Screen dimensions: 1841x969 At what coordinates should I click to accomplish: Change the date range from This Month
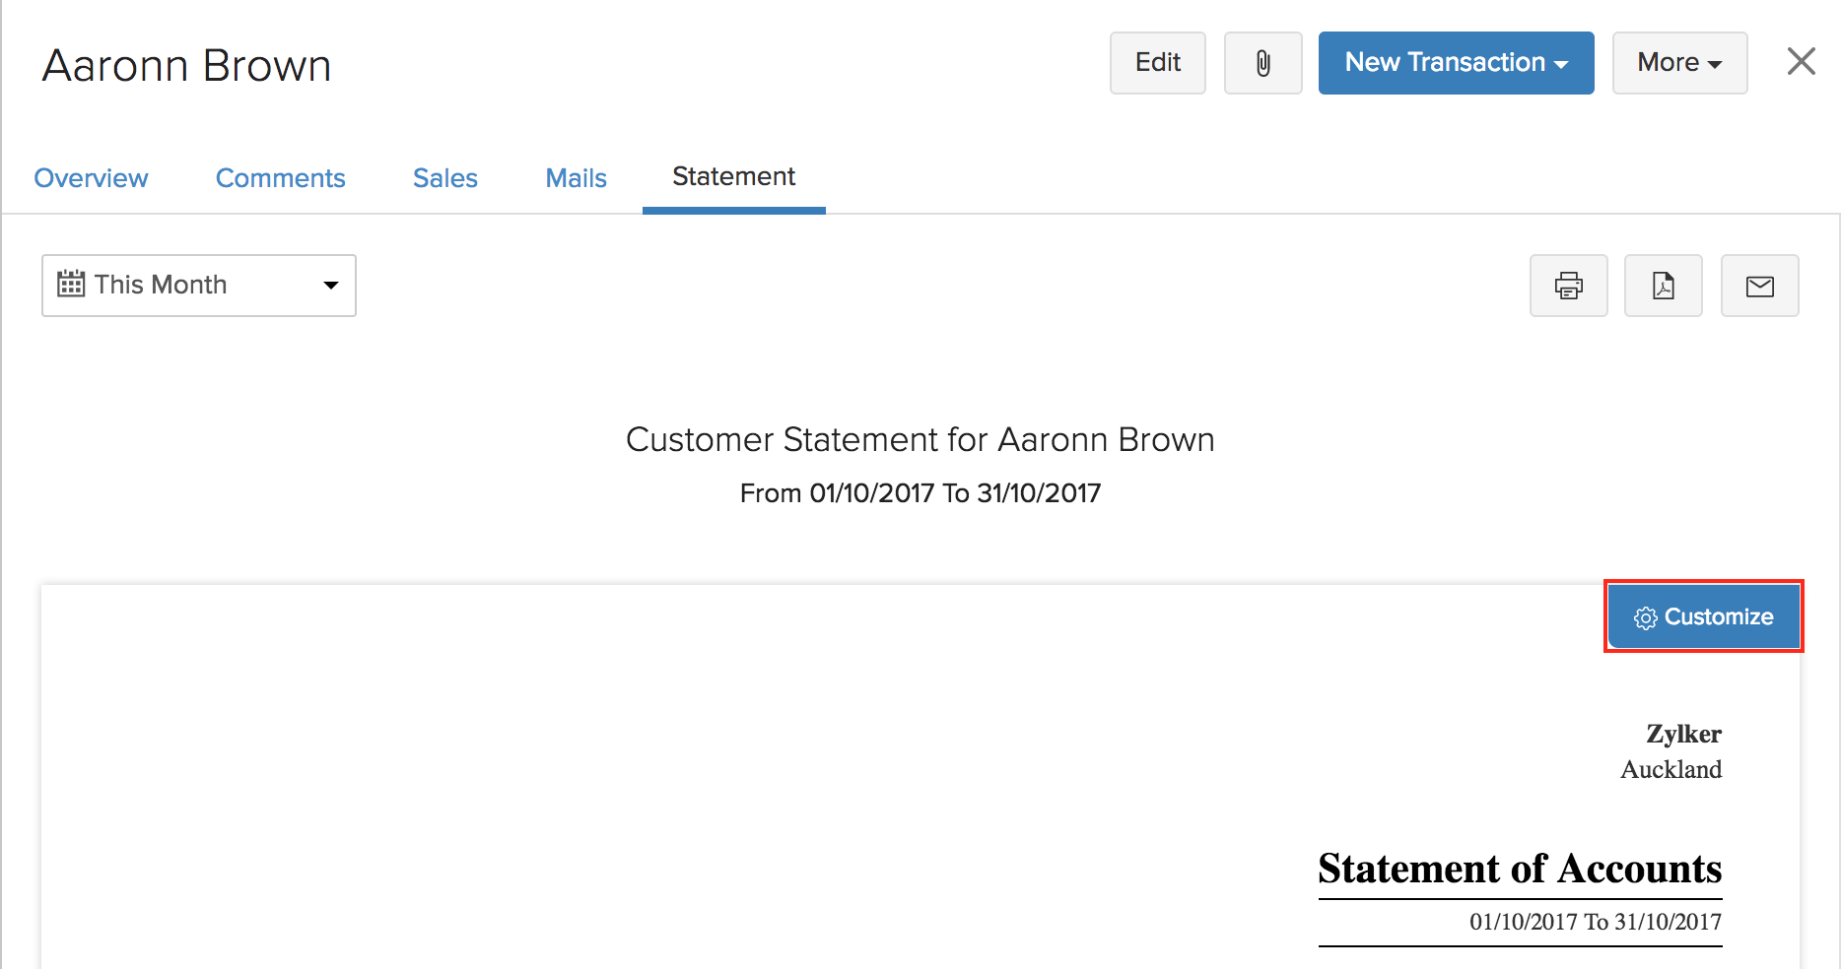point(197,285)
